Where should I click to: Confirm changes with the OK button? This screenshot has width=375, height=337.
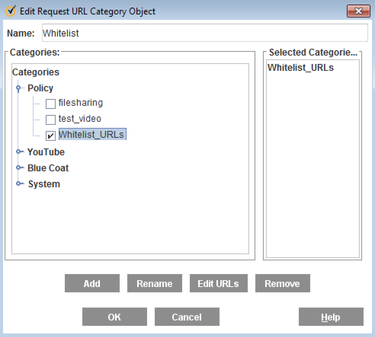point(115,317)
